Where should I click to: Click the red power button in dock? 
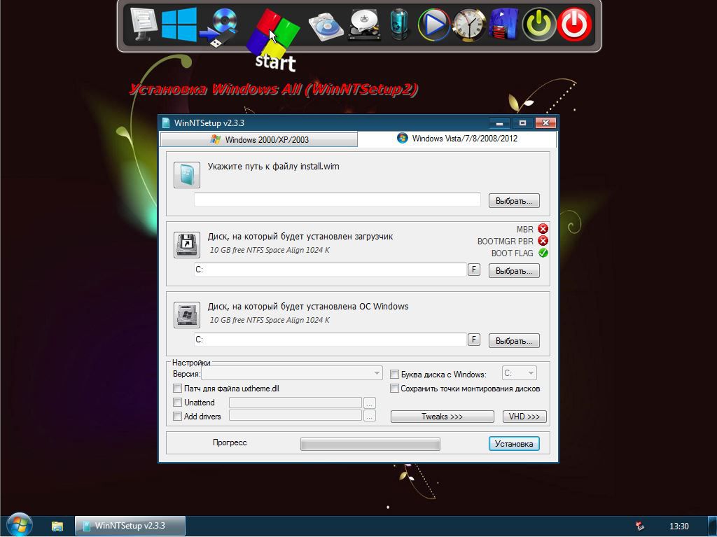tap(574, 25)
